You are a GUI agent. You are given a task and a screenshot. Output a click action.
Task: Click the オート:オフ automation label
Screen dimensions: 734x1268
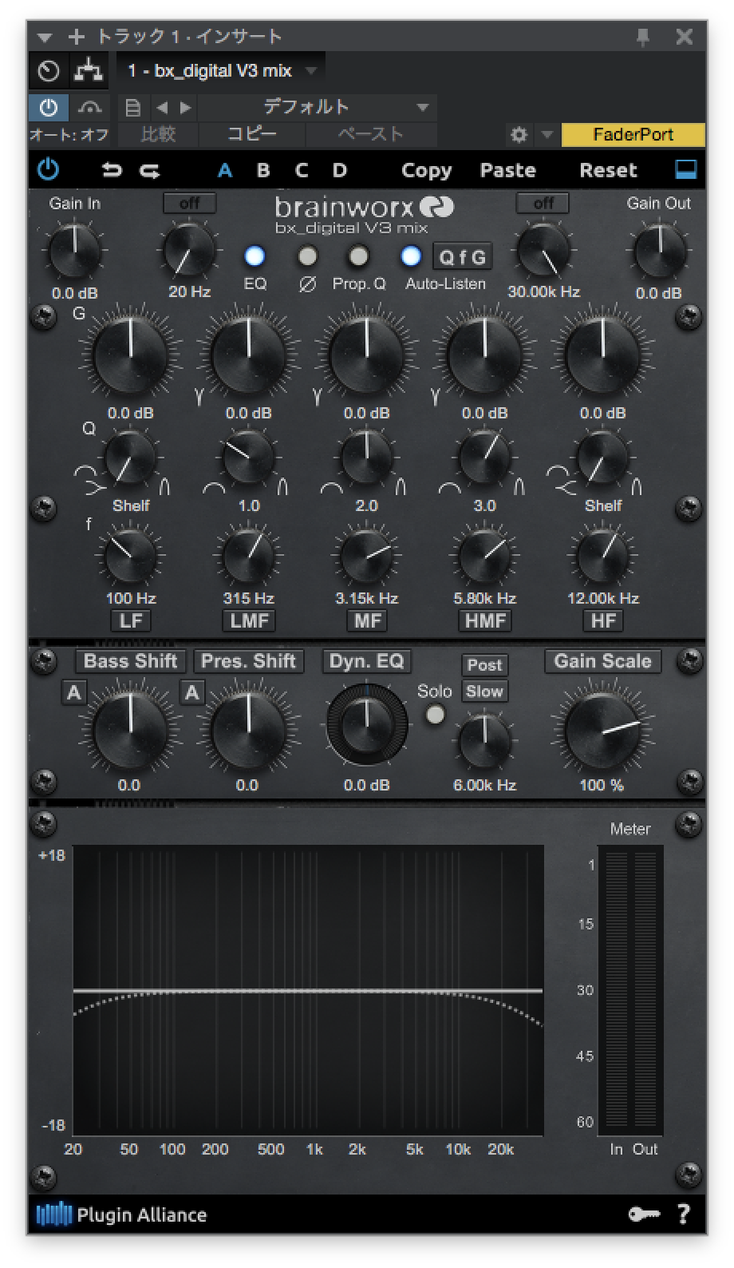click(69, 135)
